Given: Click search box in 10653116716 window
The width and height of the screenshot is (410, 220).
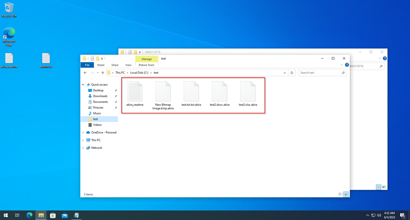Looking at the screenshot, I should coord(367,66).
